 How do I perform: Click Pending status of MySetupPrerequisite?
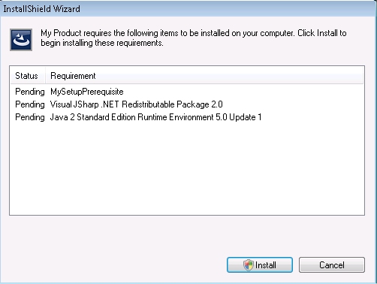[x=30, y=92]
